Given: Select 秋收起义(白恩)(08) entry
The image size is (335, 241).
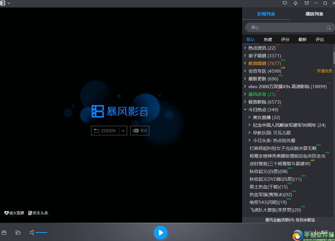Looking at the screenshot, I should point(268,171).
